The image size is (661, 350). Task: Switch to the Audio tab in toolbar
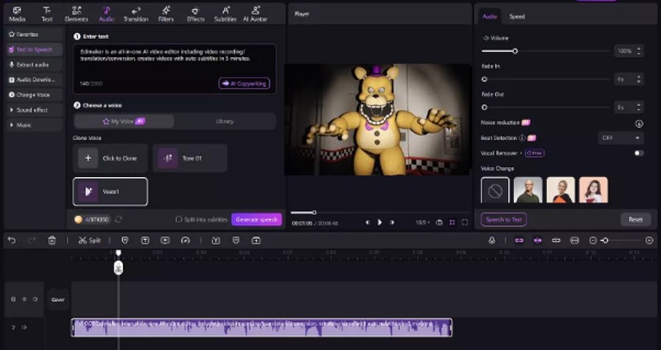[107, 14]
